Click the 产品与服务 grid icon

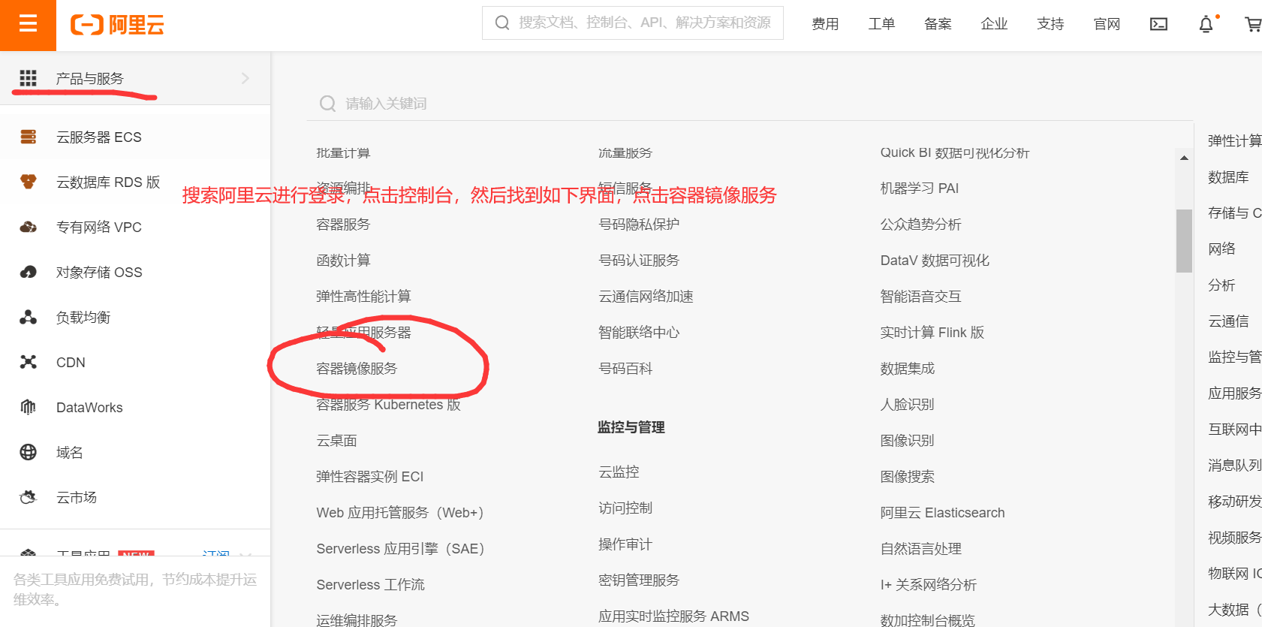click(x=28, y=78)
